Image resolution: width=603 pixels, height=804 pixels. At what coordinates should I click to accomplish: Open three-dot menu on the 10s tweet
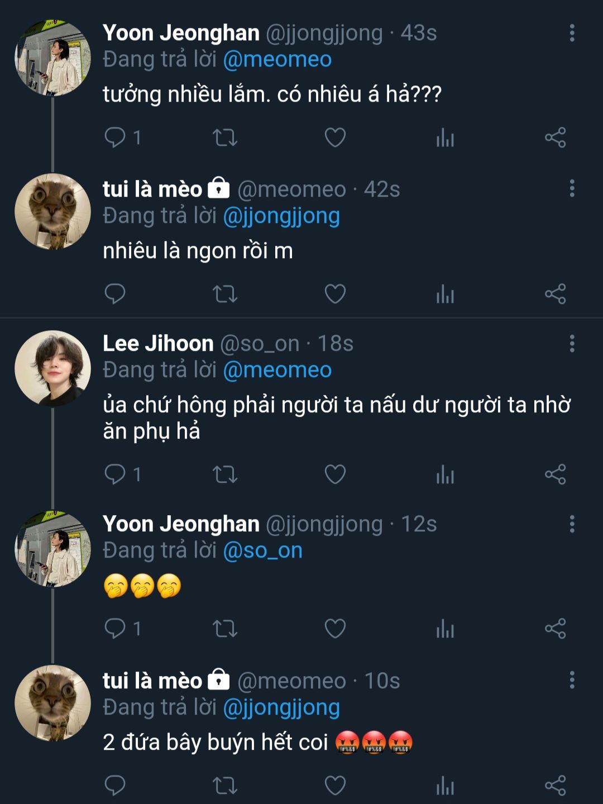point(572,680)
